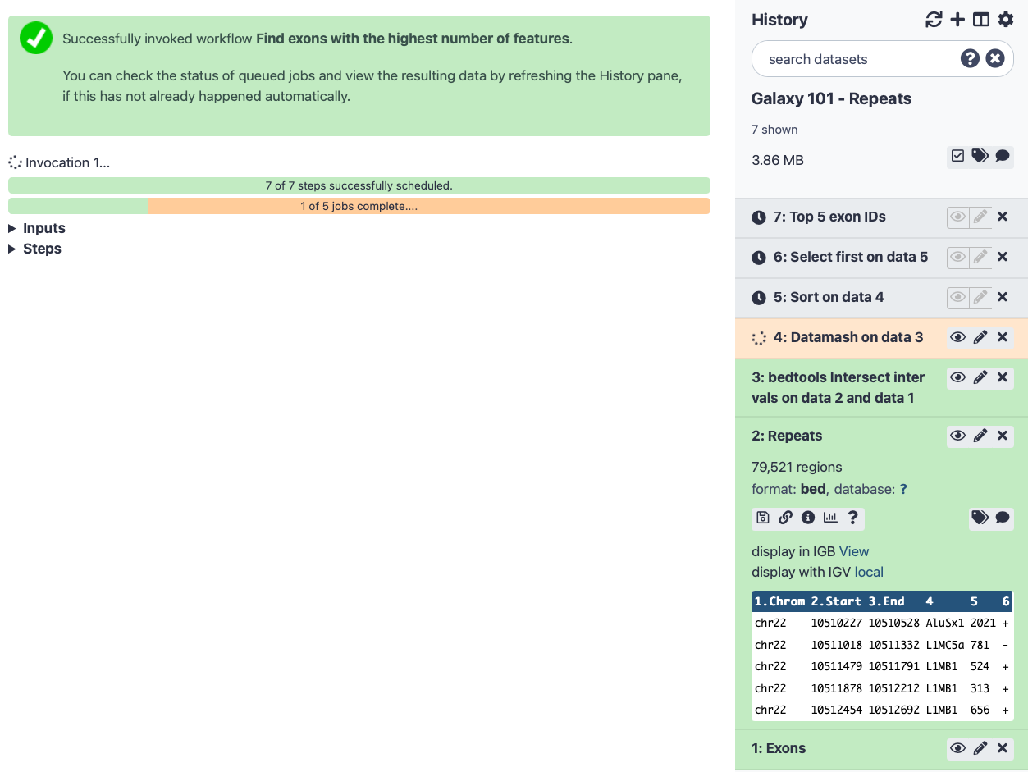Open IGV local display link

pyautogui.click(x=869, y=572)
